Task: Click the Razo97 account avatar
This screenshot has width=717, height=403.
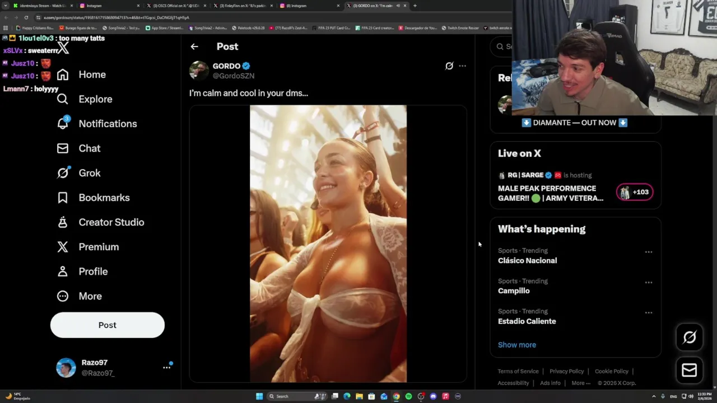Action: click(66, 368)
